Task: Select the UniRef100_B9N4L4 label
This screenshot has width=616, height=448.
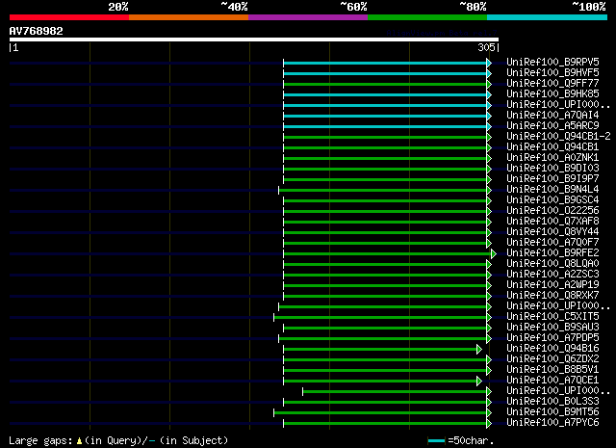Action: 552,190
